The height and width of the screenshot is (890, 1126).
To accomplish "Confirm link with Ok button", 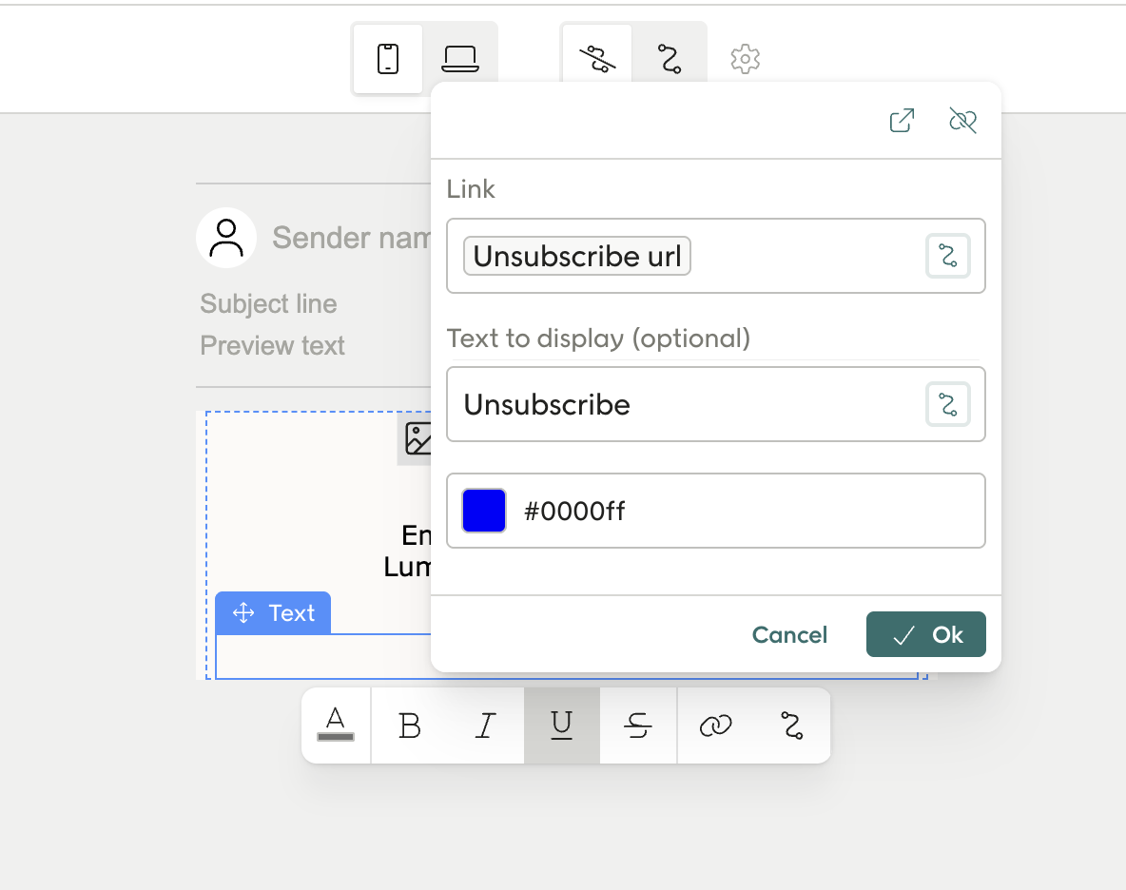I will 925,634.
